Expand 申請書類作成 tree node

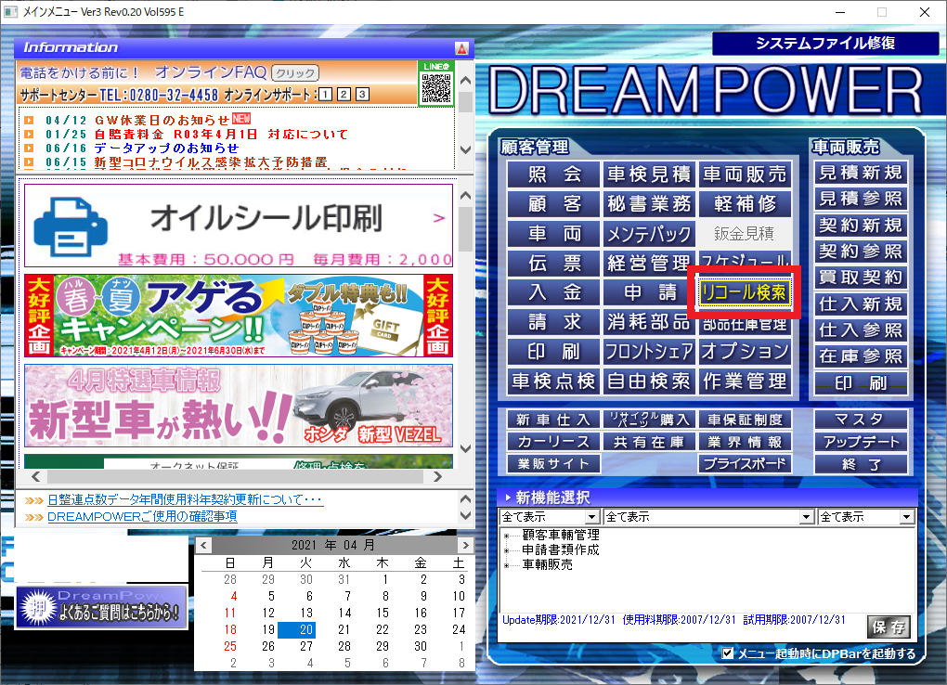point(507,551)
